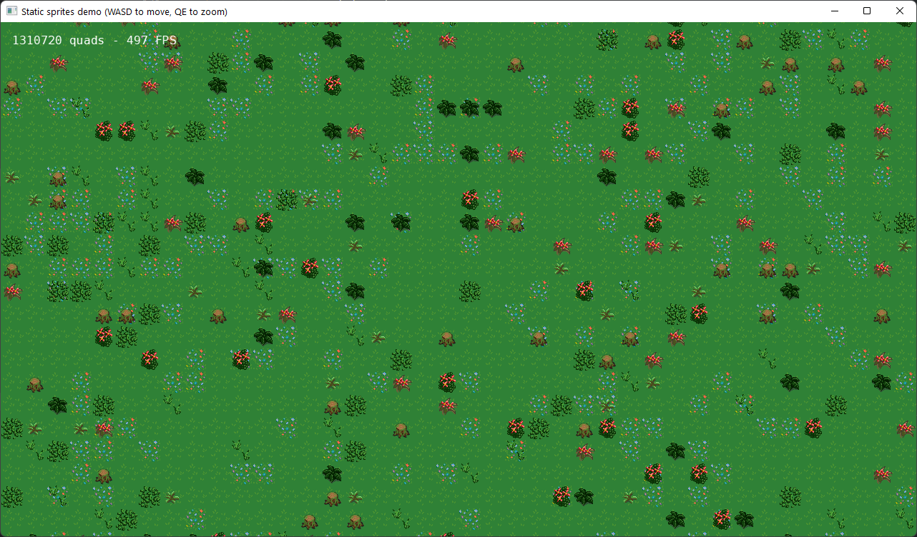Click the "497 FPS" readout
Screen dimensions: 917x537
pos(151,41)
